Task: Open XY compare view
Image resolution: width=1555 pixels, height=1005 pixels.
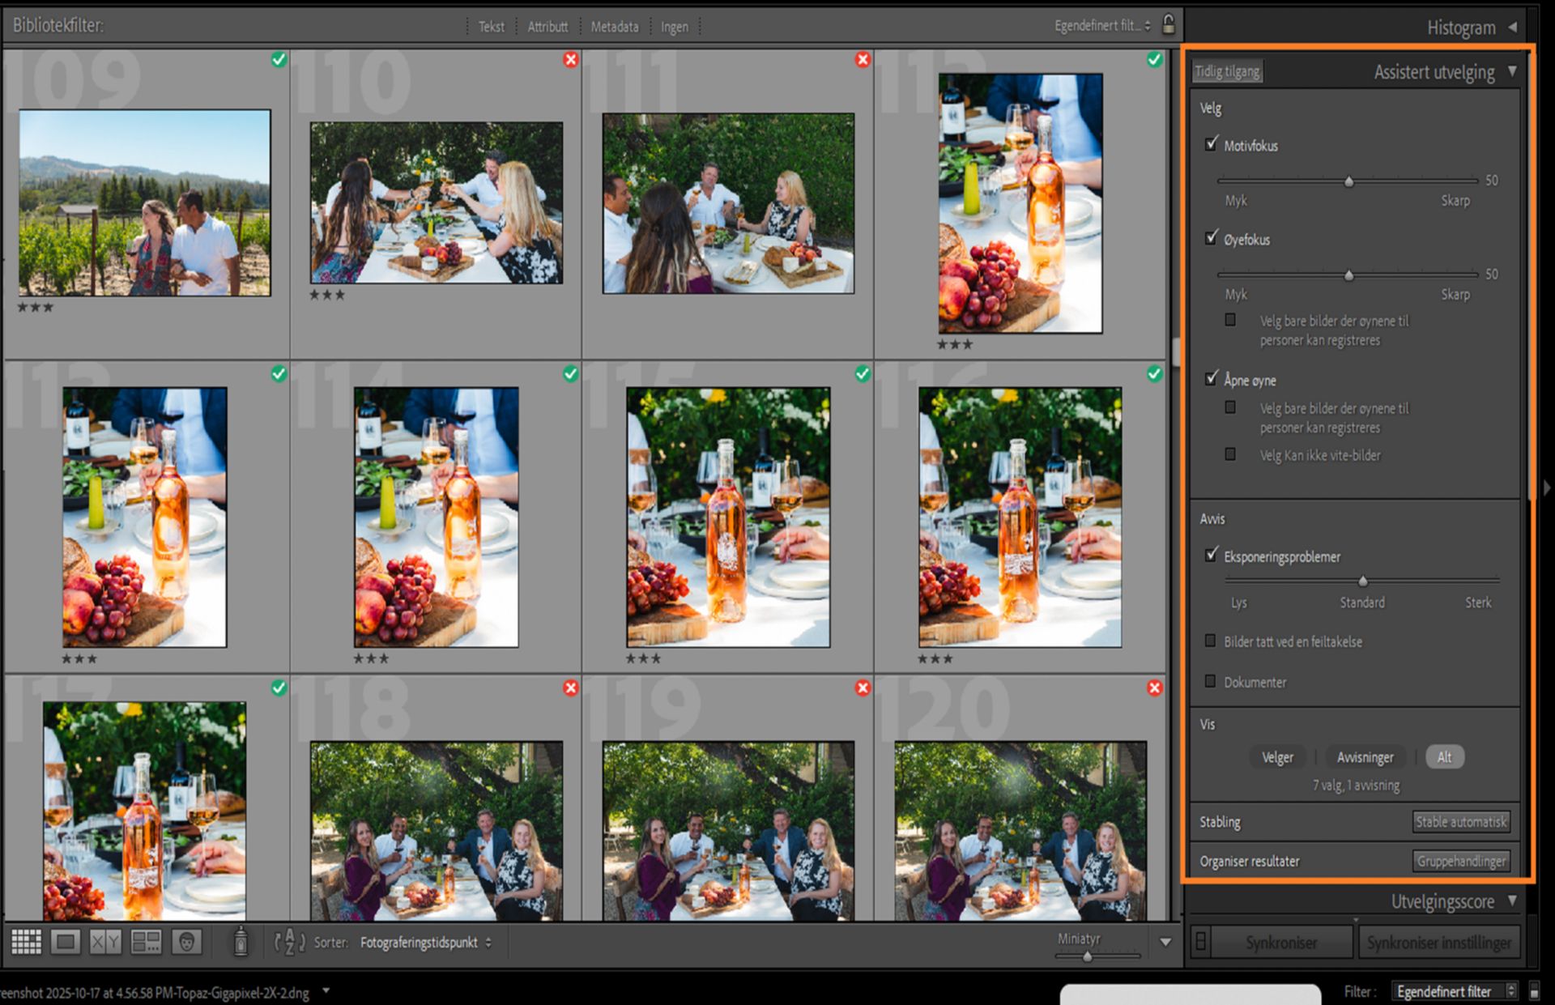Action: (x=105, y=942)
